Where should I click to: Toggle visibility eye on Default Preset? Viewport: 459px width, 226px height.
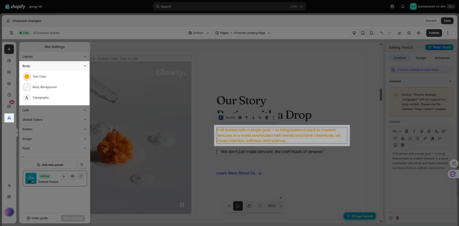coord(72,176)
